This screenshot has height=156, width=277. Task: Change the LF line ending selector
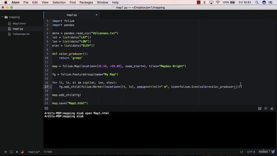click(242, 152)
